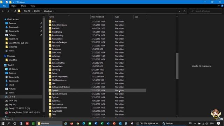Launch Firefox from the taskbar
Image resolution: width=224 pixels, height=126 pixels.
[71, 124]
